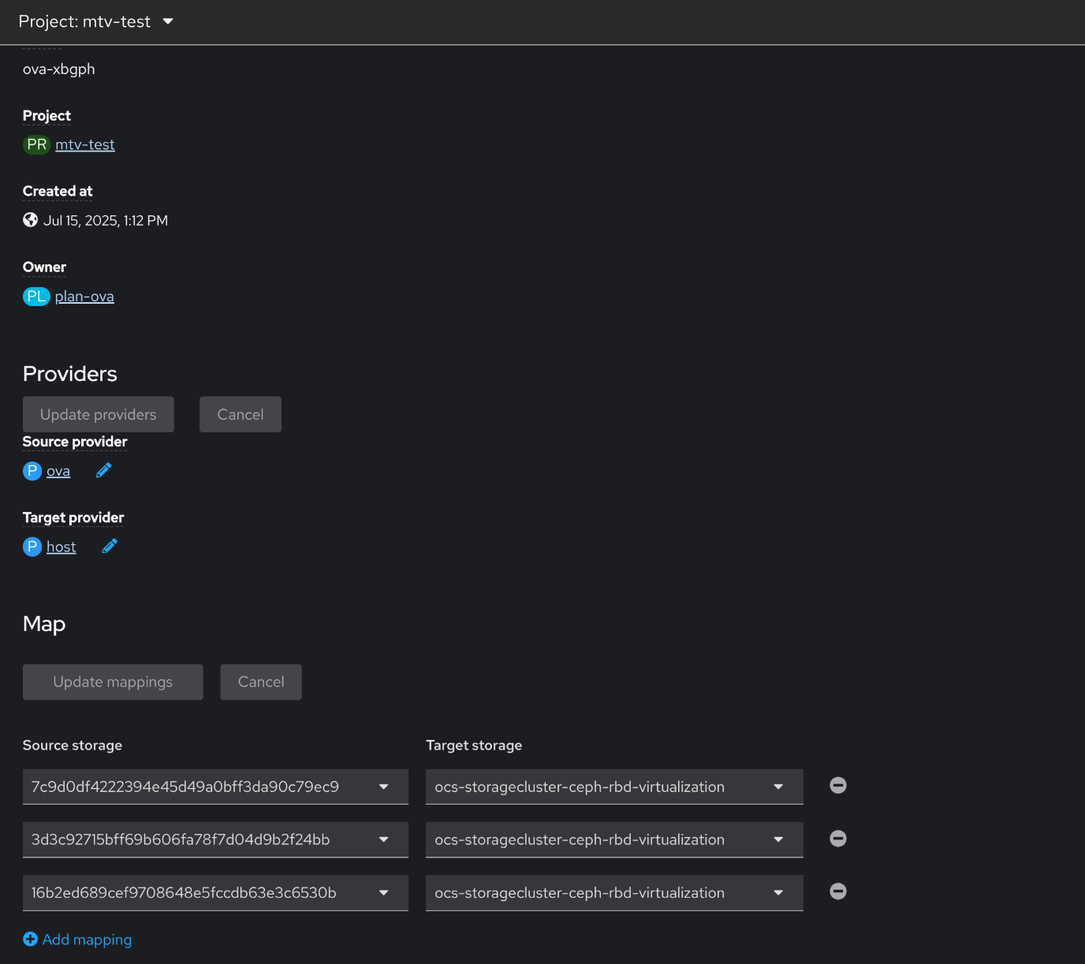
Task: Click the plus icon for Add mapping
Action: click(x=31, y=940)
